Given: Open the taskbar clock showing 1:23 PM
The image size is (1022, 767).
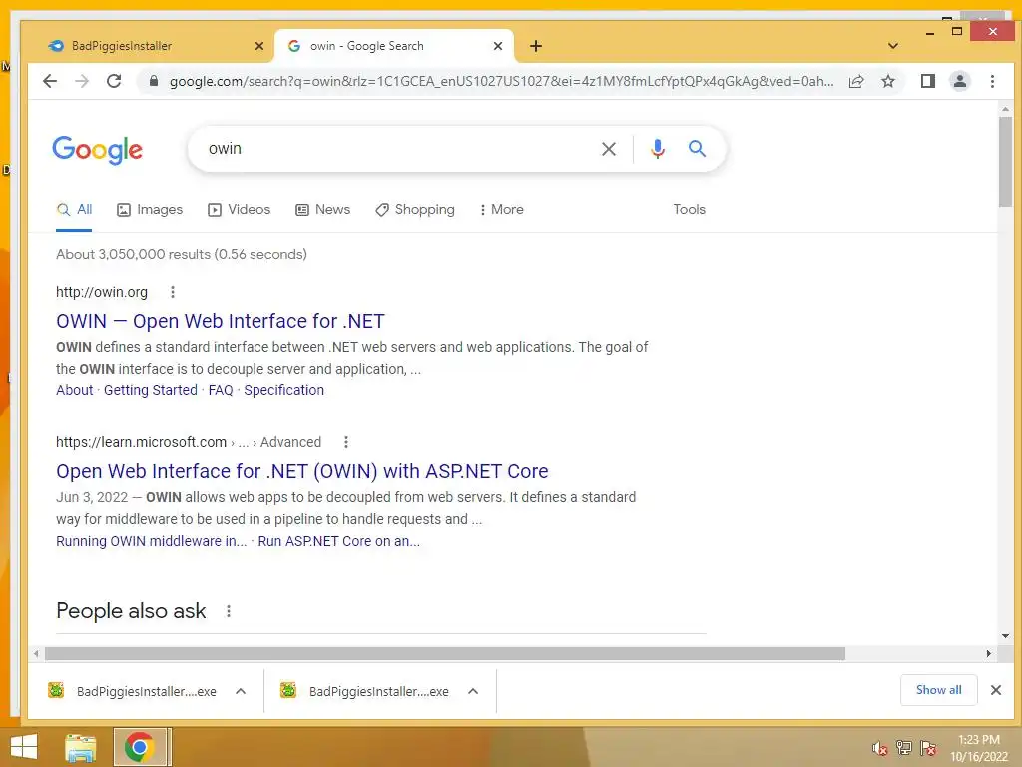Looking at the screenshot, I should pos(978,748).
